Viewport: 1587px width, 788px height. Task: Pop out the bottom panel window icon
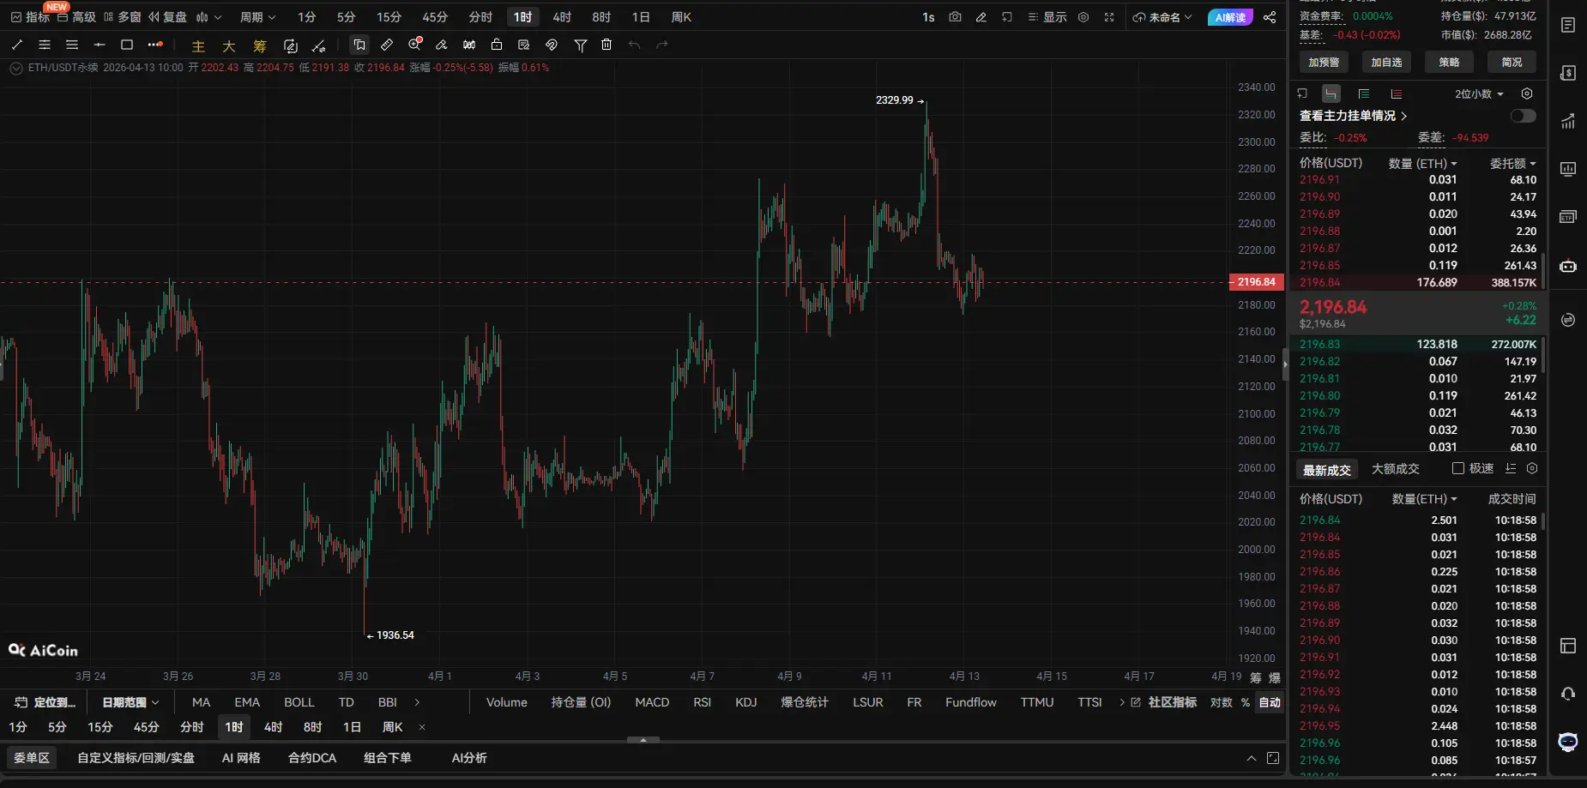tap(1273, 758)
